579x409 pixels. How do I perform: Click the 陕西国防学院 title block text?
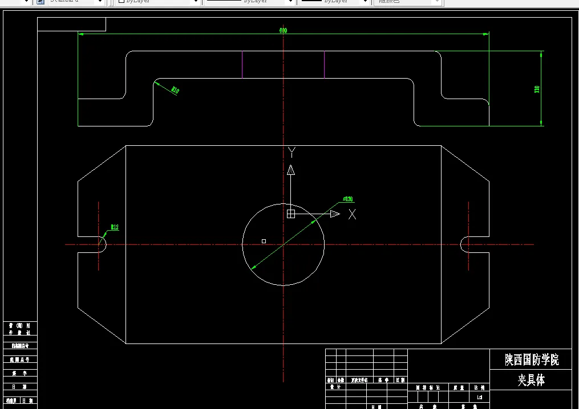532,359
